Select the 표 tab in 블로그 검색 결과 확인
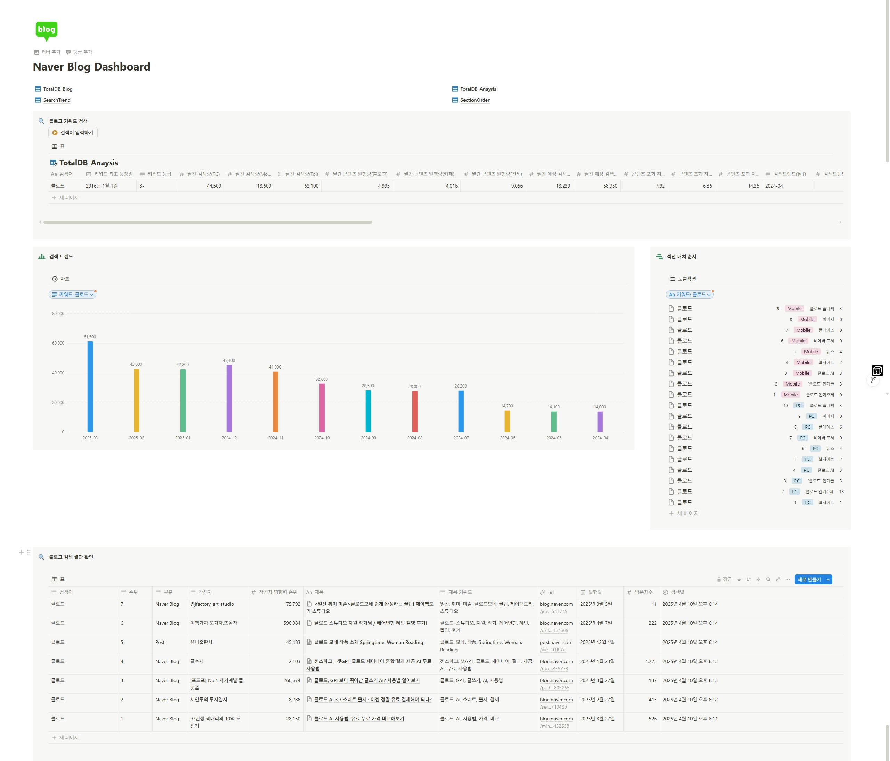 (x=58, y=579)
